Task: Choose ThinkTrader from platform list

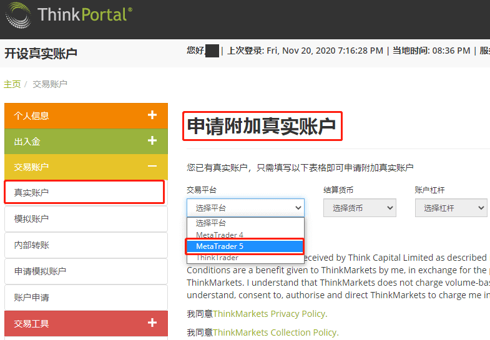Action: pos(245,258)
